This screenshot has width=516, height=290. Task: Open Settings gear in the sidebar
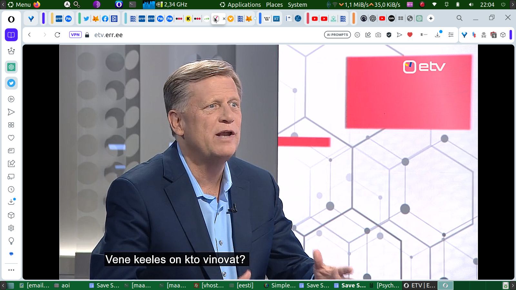[x=11, y=228]
